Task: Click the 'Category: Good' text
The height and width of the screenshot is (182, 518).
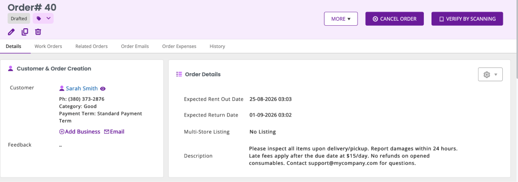Action: [x=78, y=106]
